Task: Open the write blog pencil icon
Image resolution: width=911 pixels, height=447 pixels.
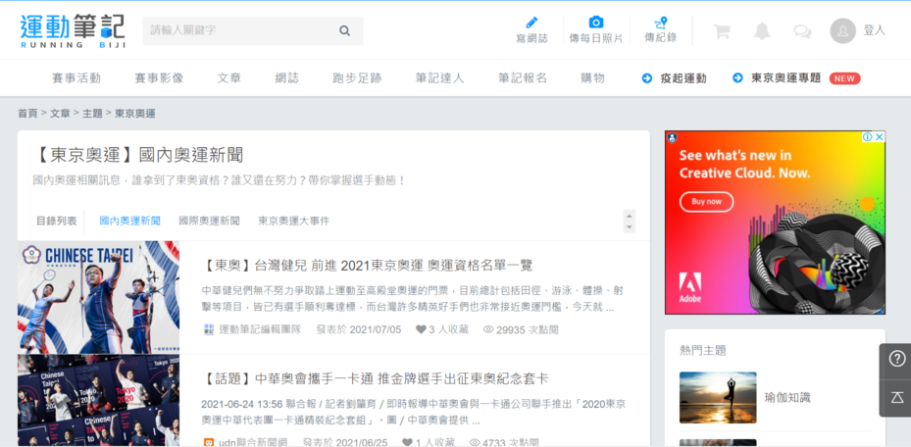Action: coord(531,23)
